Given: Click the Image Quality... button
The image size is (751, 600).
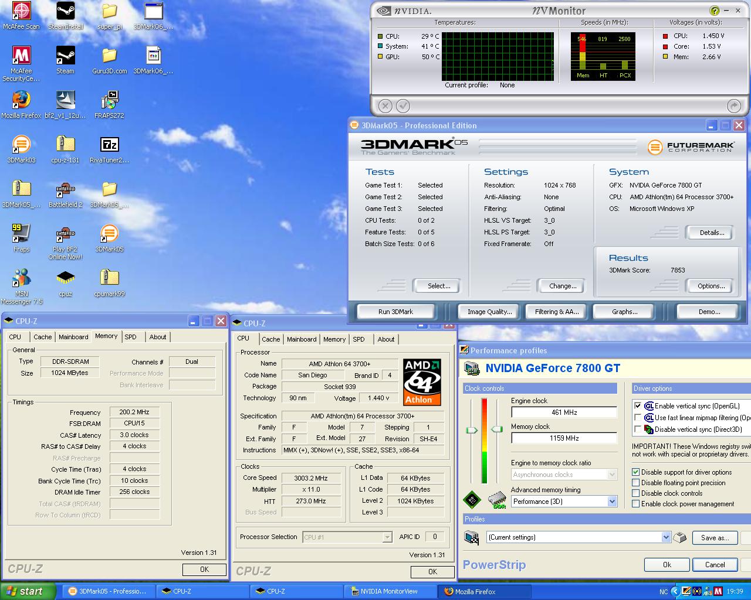Looking at the screenshot, I should 489,312.
